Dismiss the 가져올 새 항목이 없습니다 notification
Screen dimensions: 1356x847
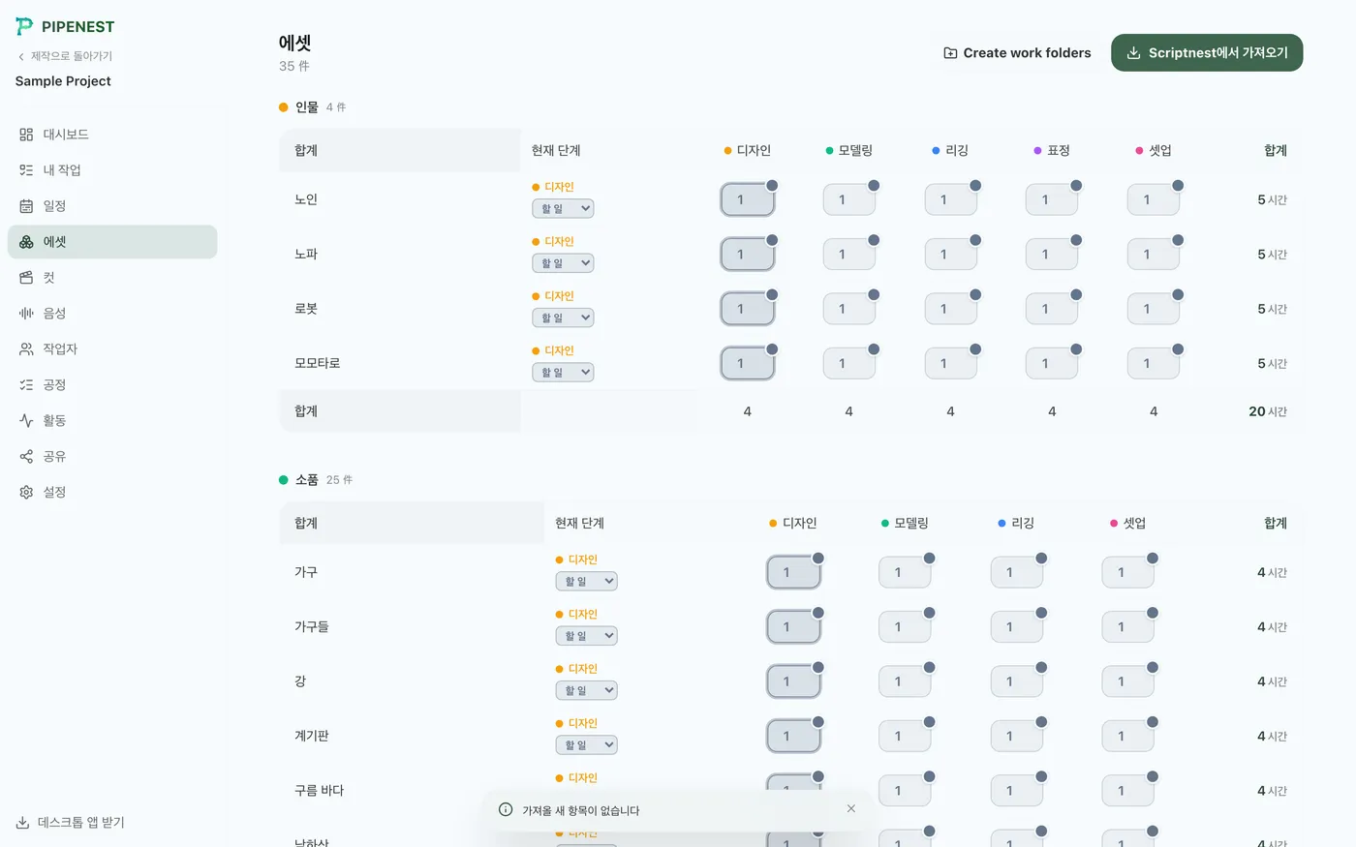pos(851,808)
